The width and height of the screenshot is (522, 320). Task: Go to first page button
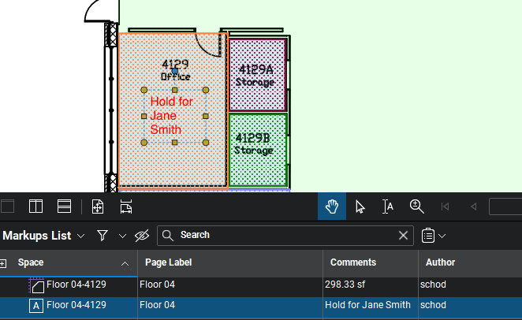click(x=445, y=207)
